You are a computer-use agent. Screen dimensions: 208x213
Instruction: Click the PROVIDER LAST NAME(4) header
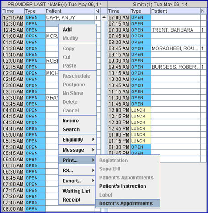point(54,5)
